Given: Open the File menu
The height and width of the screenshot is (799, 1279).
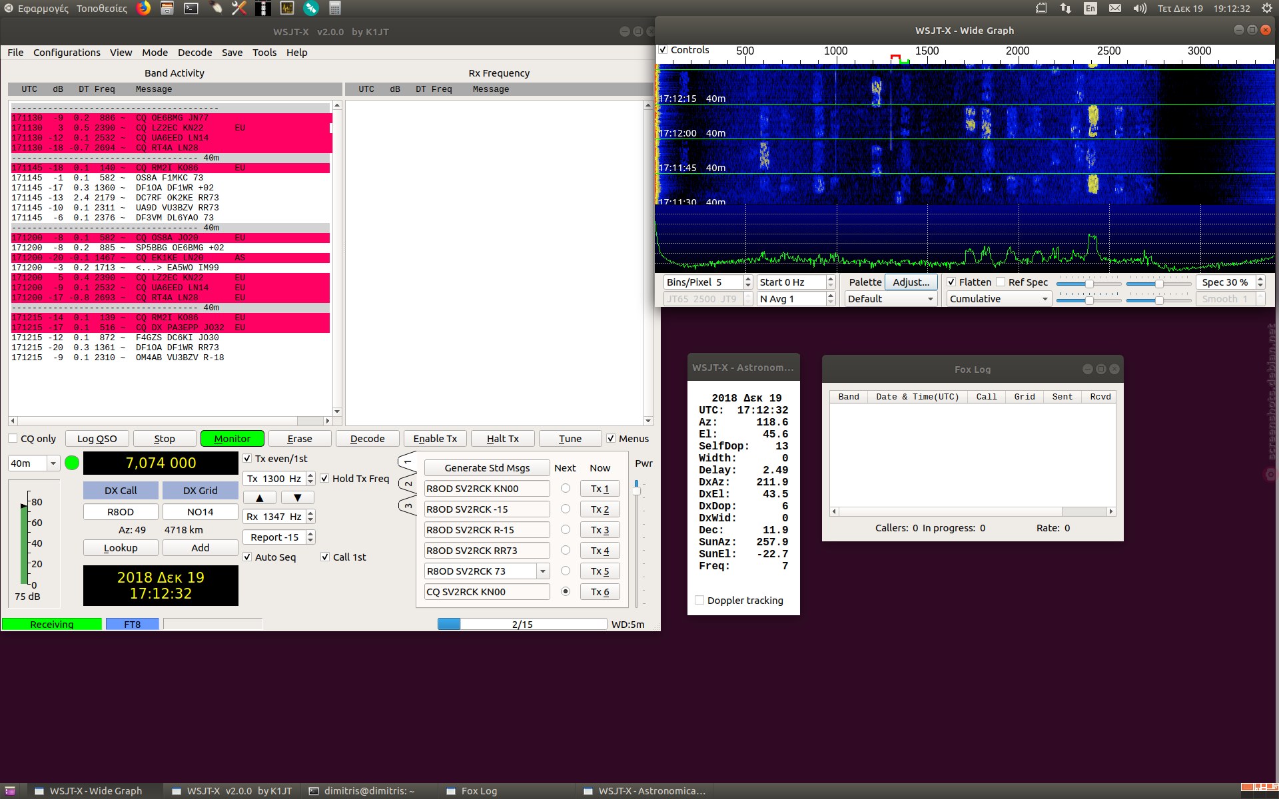Looking at the screenshot, I should pos(15,53).
